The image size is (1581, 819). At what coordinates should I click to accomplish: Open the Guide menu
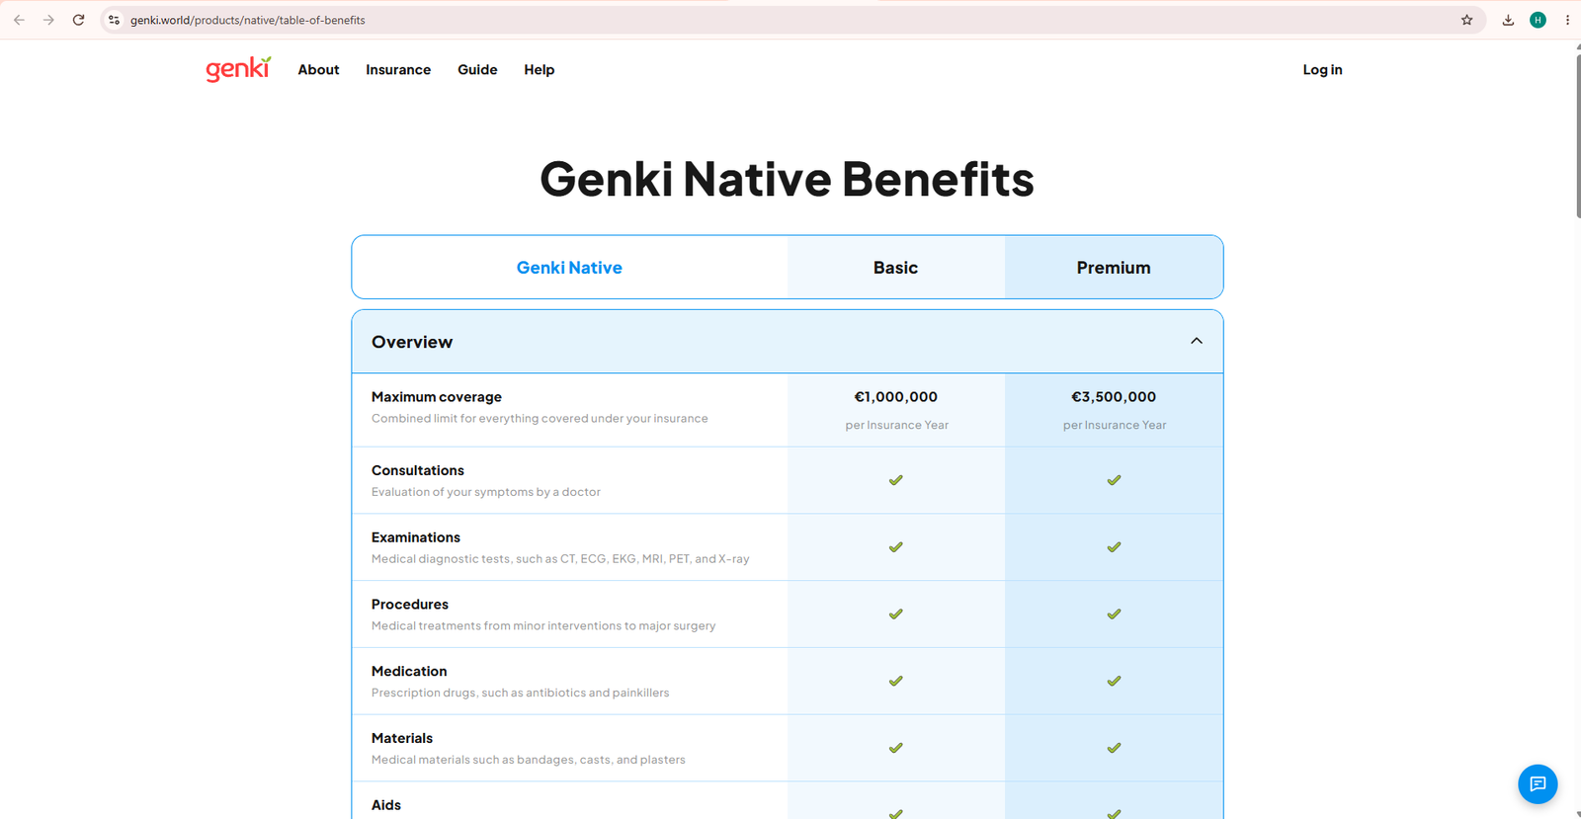click(477, 70)
